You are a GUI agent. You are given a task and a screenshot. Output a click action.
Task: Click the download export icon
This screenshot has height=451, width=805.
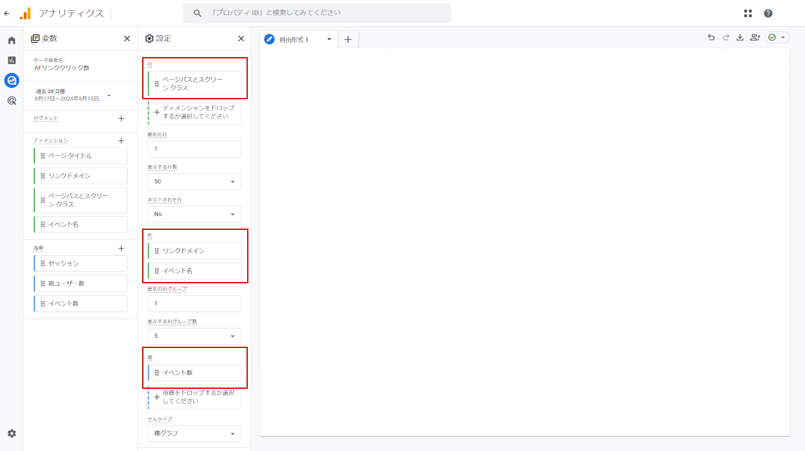tap(740, 38)
